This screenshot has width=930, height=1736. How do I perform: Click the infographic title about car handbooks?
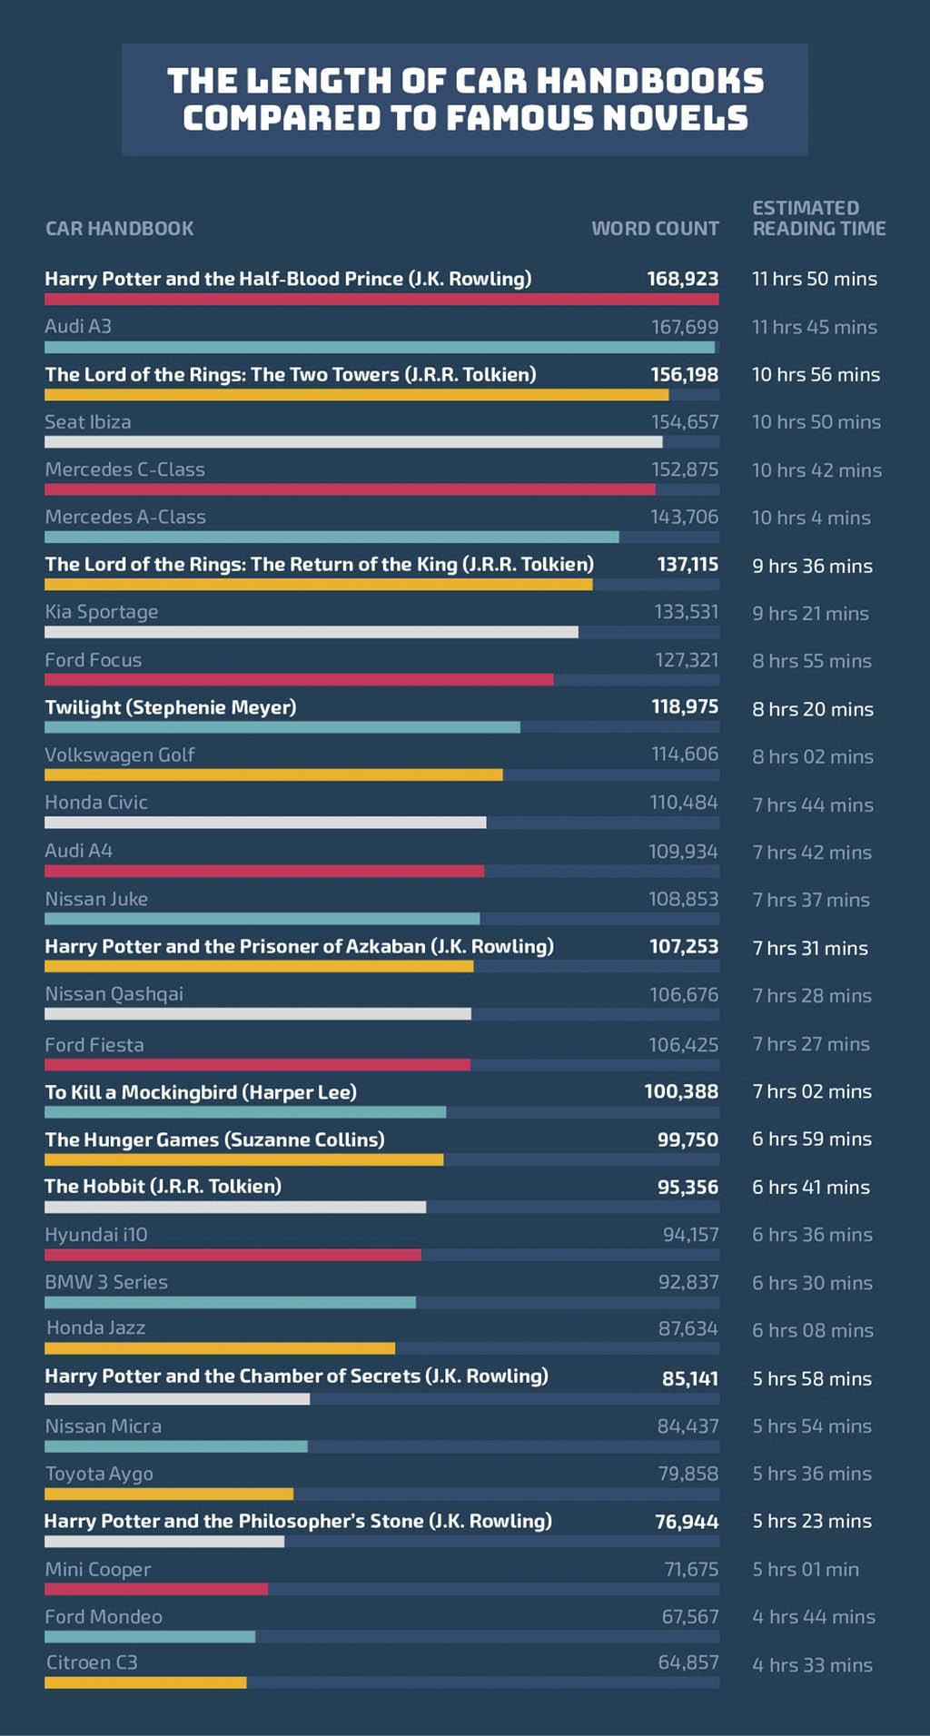pos(465,99)
